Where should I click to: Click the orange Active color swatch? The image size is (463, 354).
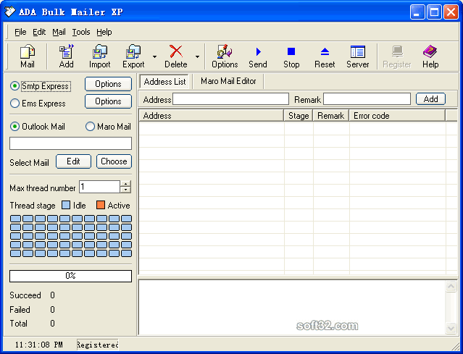101,205
